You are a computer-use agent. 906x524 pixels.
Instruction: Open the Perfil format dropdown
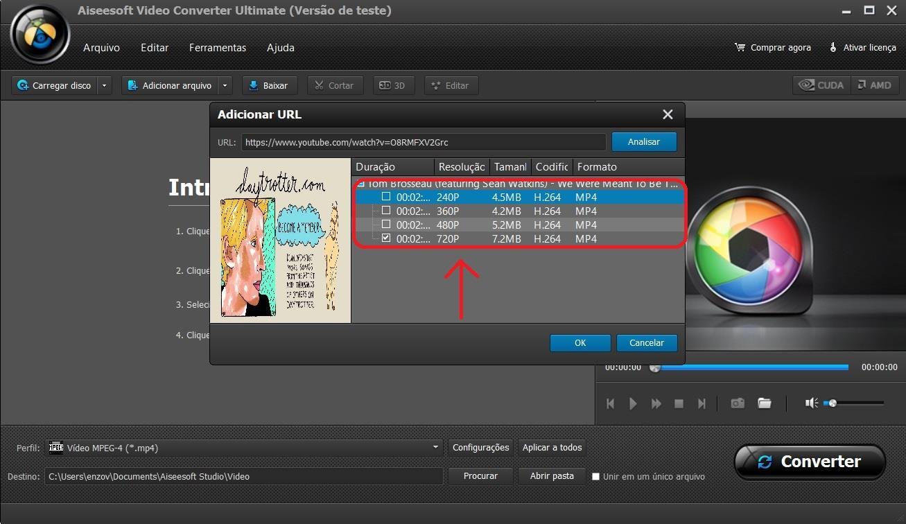coord(435,448)
